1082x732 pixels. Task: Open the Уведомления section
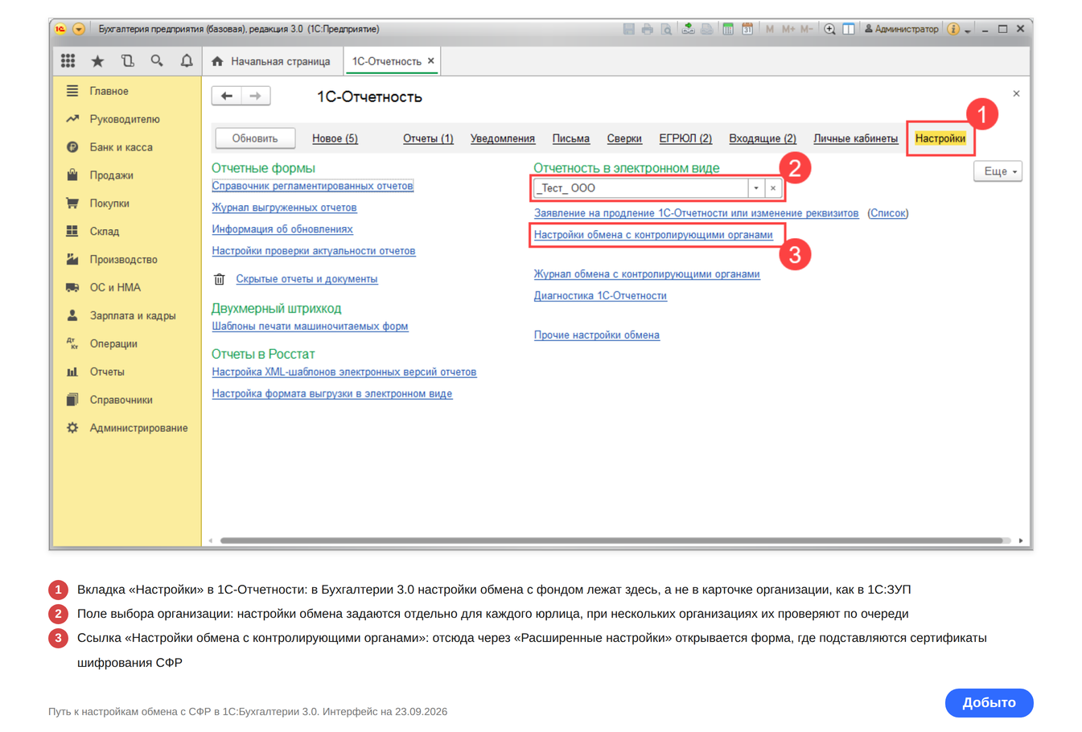point(503,138)
